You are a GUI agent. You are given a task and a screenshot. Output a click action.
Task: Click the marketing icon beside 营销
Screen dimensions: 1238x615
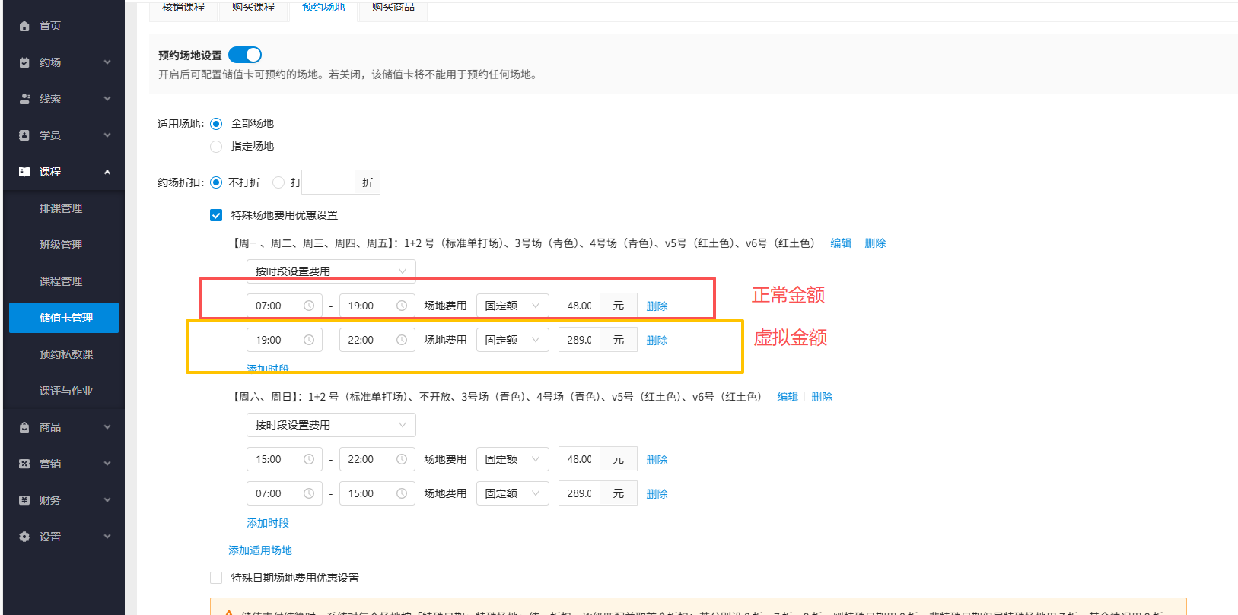(24, 464)
